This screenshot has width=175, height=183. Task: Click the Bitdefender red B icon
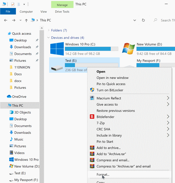pos(92,117)
